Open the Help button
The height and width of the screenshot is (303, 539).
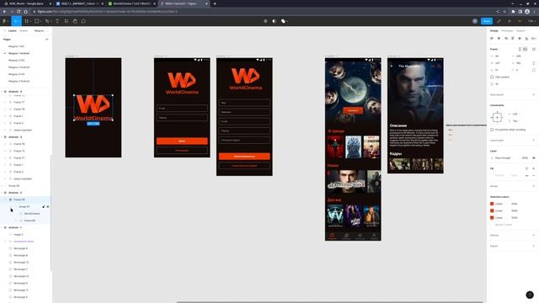[530, 295]
